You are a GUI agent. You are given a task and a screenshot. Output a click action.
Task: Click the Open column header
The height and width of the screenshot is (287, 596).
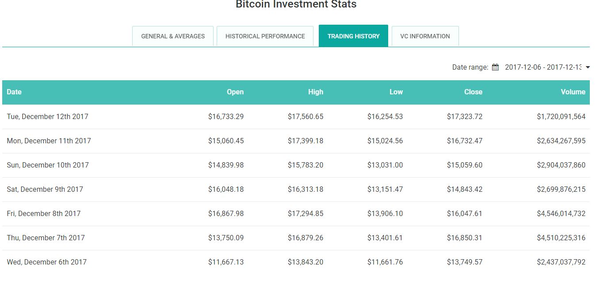(x=235, y=92)
